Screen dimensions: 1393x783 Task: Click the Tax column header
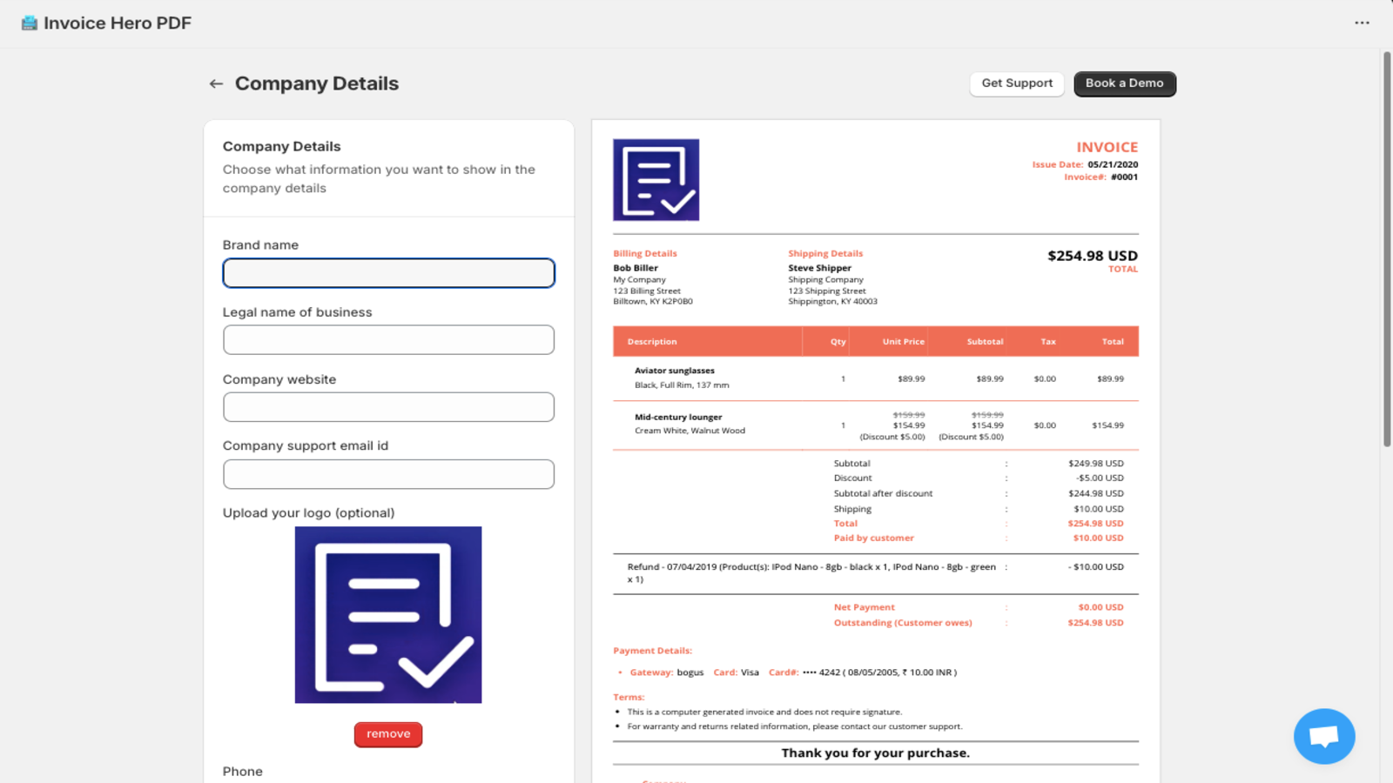tap(1048, 342)
